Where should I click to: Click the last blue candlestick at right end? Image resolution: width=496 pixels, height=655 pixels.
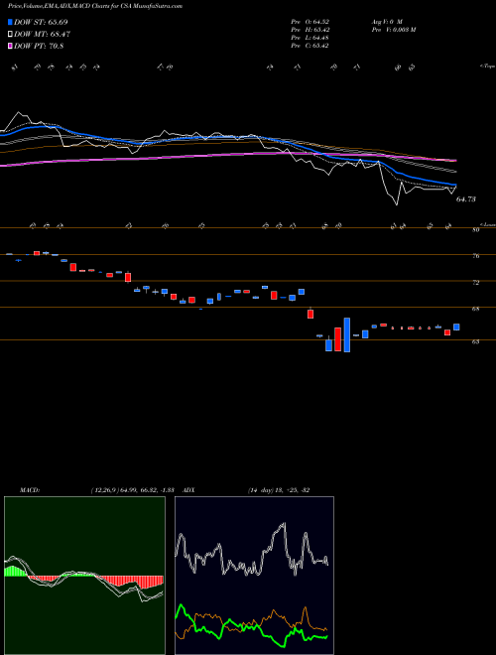tap(456, 327)
